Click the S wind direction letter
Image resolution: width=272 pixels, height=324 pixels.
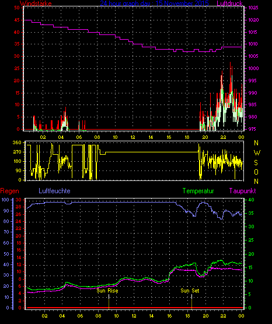coord(256,163)
